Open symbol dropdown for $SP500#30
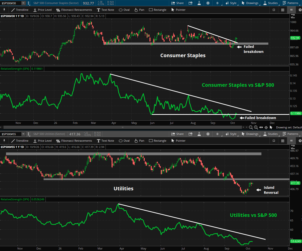The width and height of the screenshot is (302, 251). [23, 3]
